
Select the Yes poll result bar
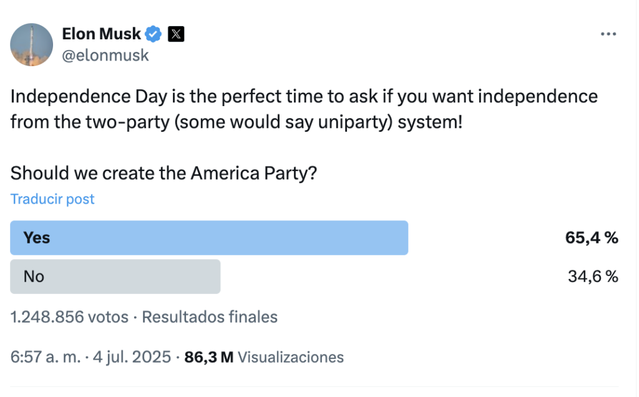pos(209,238)
